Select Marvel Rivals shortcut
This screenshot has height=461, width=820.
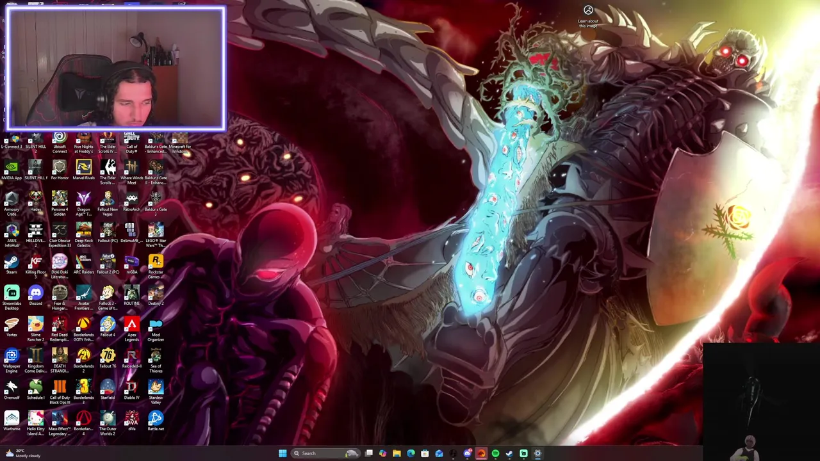click(x=83, y=170)
